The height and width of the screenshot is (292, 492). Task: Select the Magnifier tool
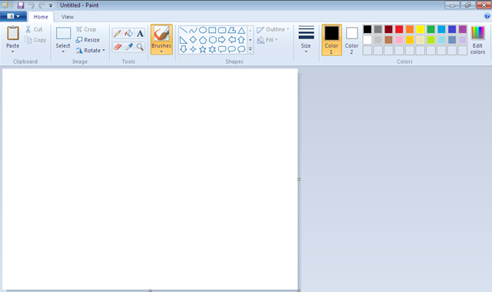[x=140, y=47]
